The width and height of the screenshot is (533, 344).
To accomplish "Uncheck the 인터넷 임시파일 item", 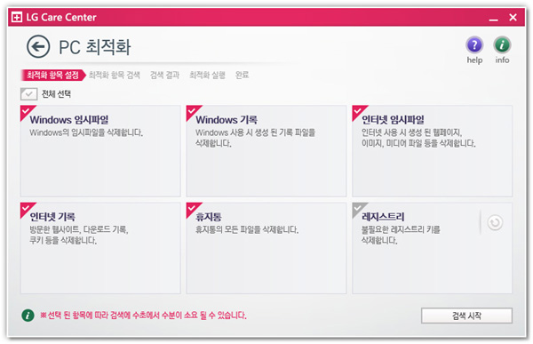I will [358, 111].
